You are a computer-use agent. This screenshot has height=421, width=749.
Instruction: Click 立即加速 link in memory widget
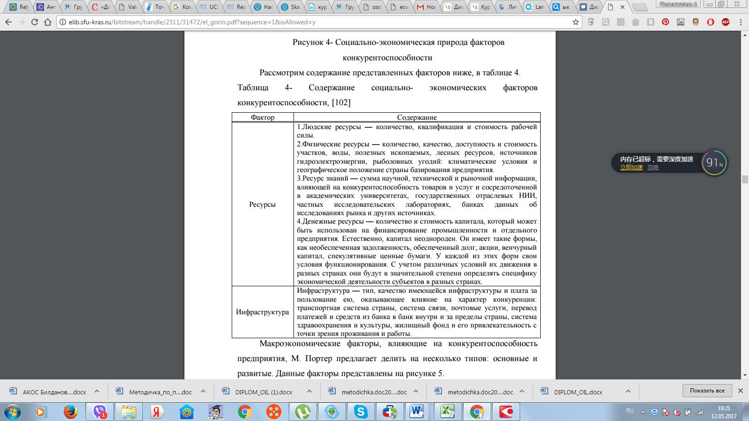[x=632, y=167]
